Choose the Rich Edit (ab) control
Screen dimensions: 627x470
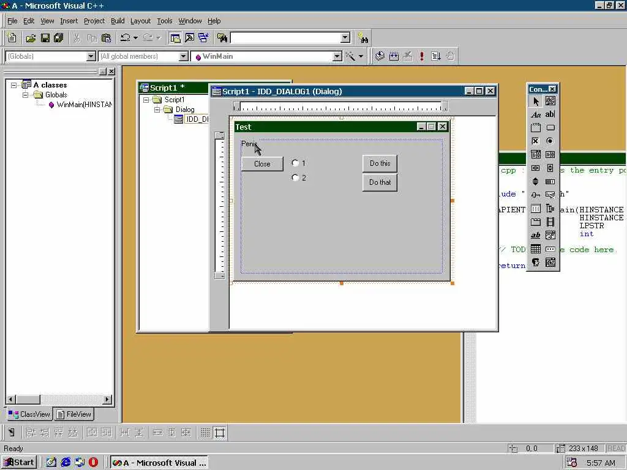536,236
